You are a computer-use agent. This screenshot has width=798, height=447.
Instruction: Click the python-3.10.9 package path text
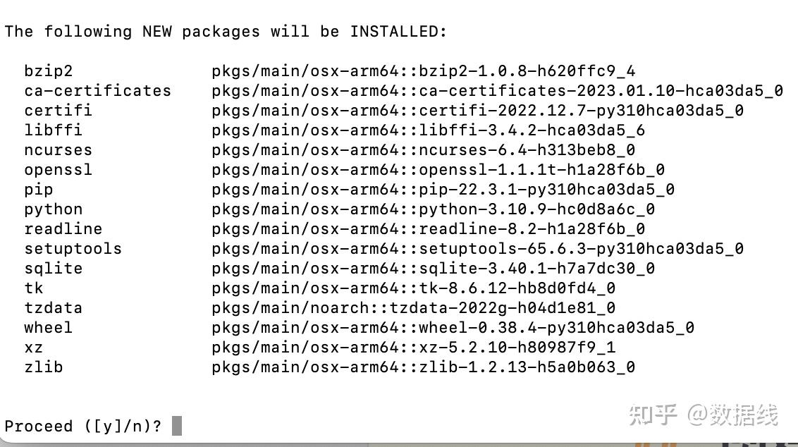(x=433, y=209)
